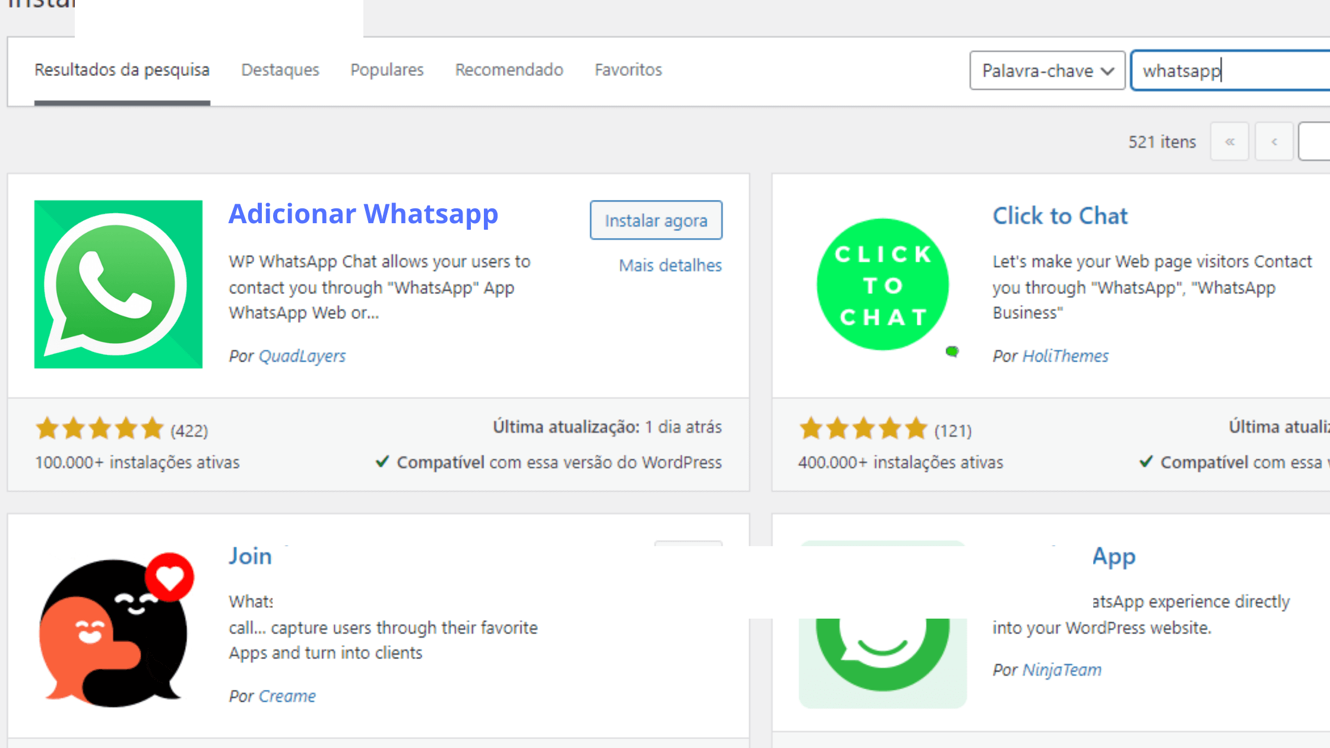The width and height of the screenshot is (1330, 748).
Task: Open the HoliThemes author link
Action: (1065, 356)
